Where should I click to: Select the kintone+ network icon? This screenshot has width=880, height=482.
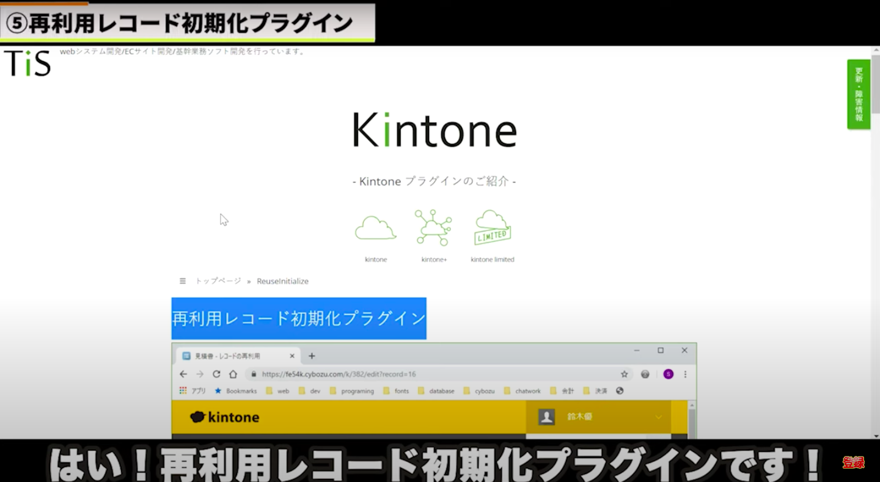(433, 227)
